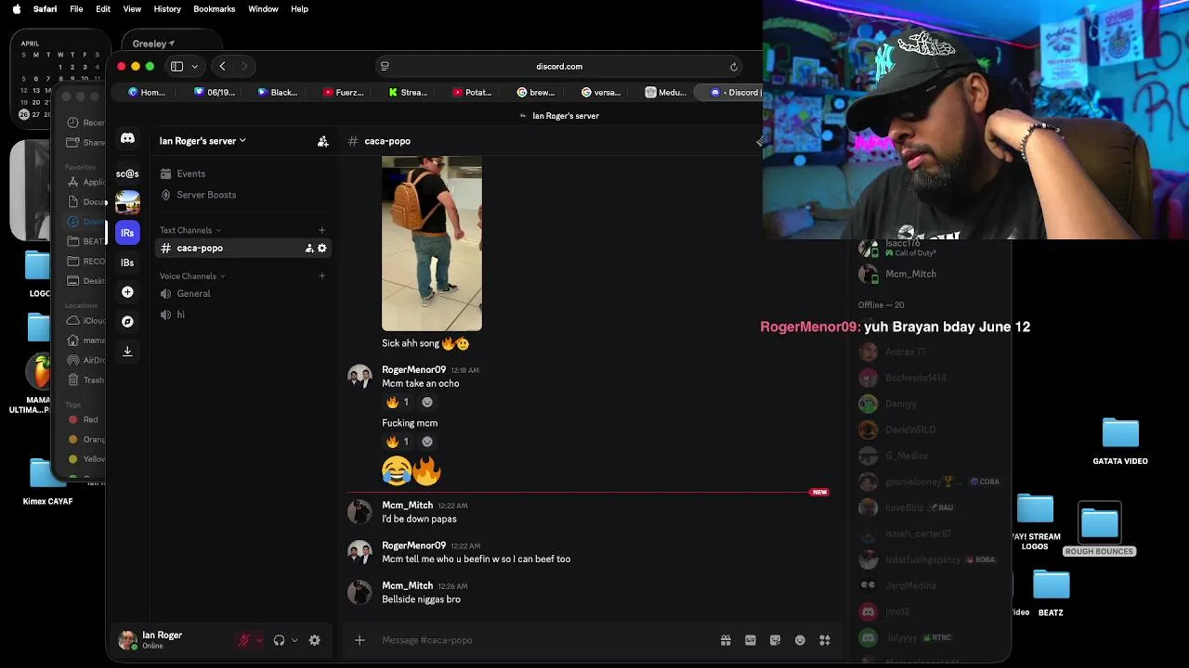Invite people using icon beside server name

pos(322,141)
